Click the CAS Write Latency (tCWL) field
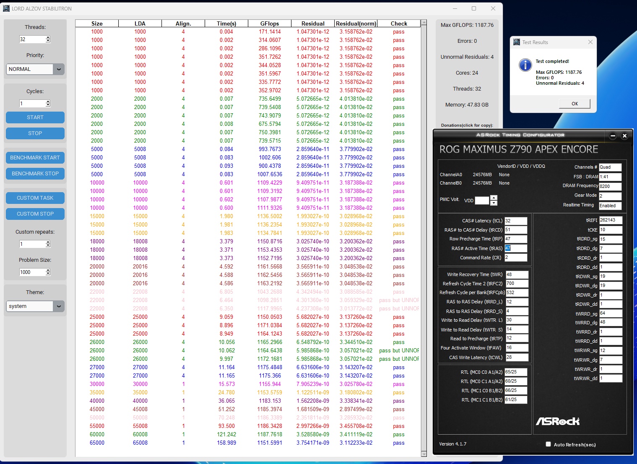This screenshot has width=637, height=464. [517, 357]
